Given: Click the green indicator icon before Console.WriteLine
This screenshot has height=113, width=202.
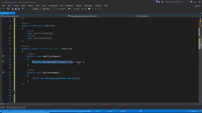Looking at the screenshot, I should click(x=33, y=62).
